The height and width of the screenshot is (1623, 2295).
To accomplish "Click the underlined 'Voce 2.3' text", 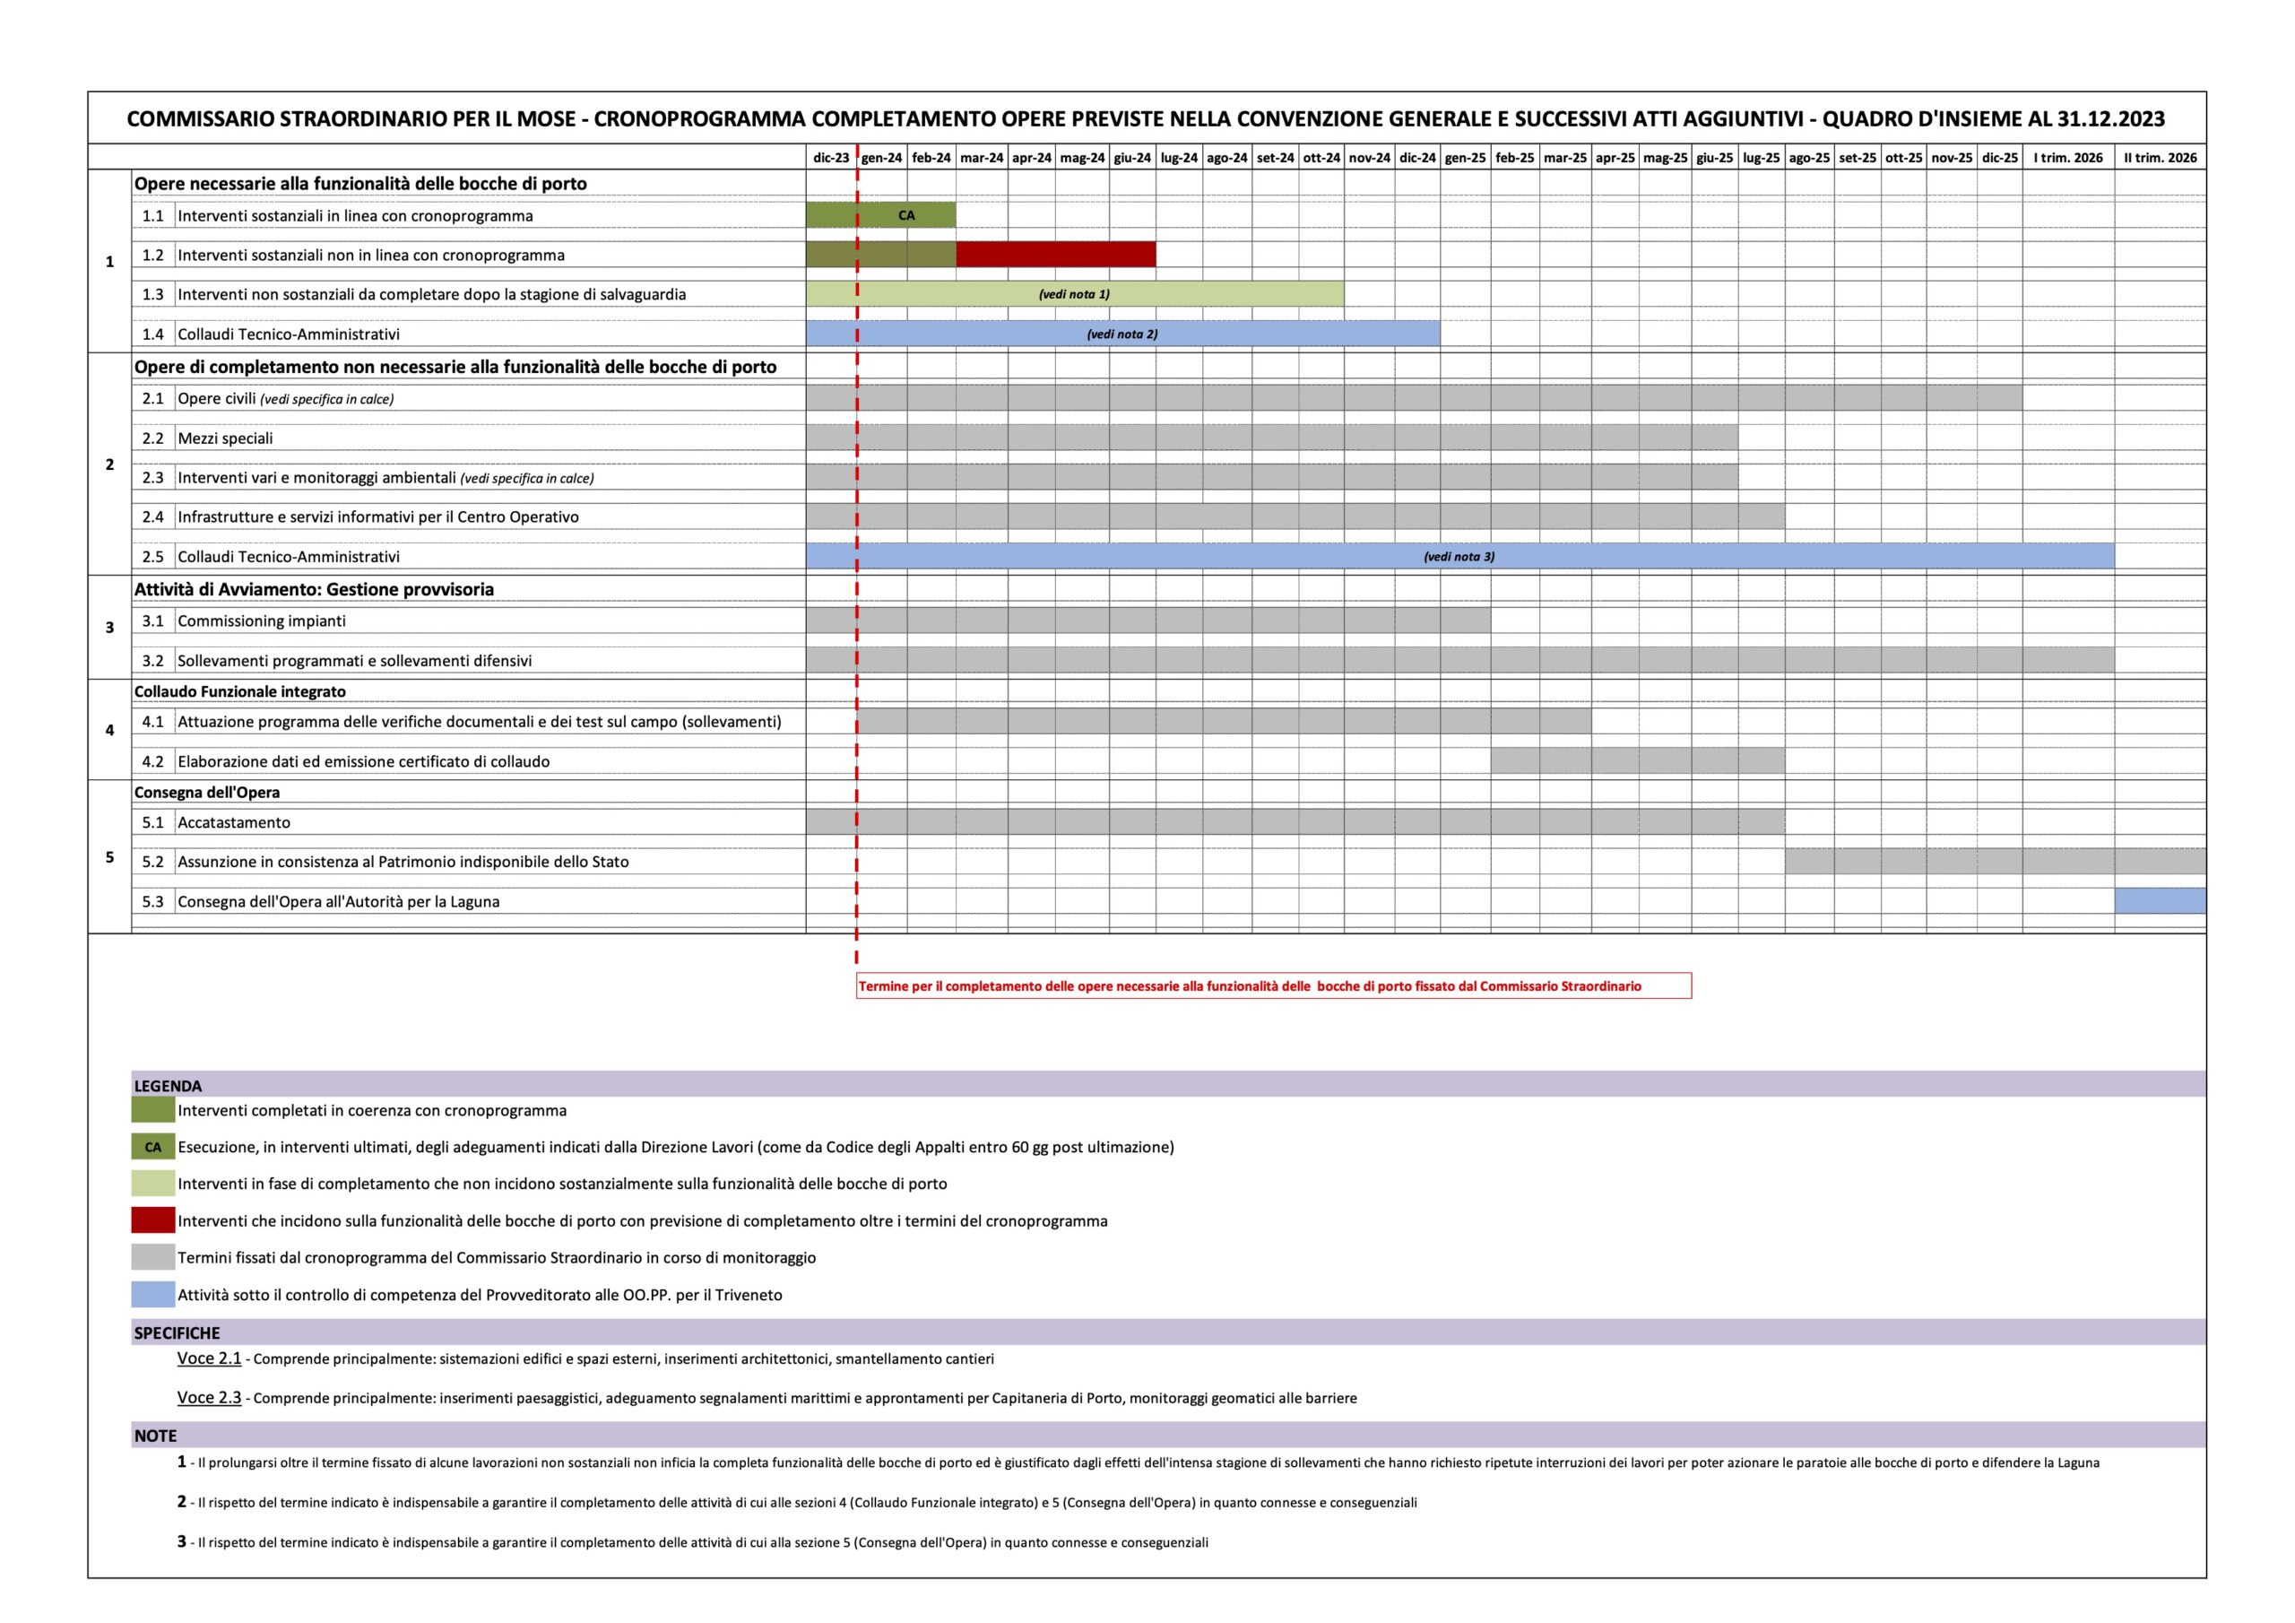I will 209,1397.
